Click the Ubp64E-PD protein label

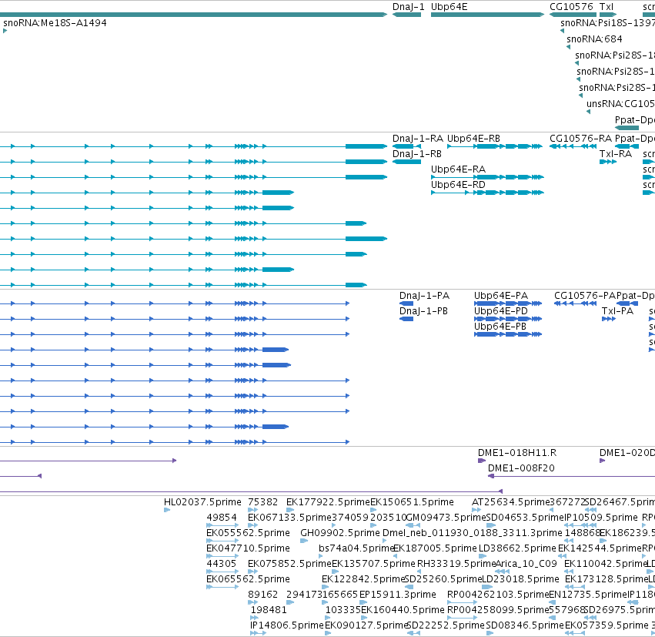(501, 311)
